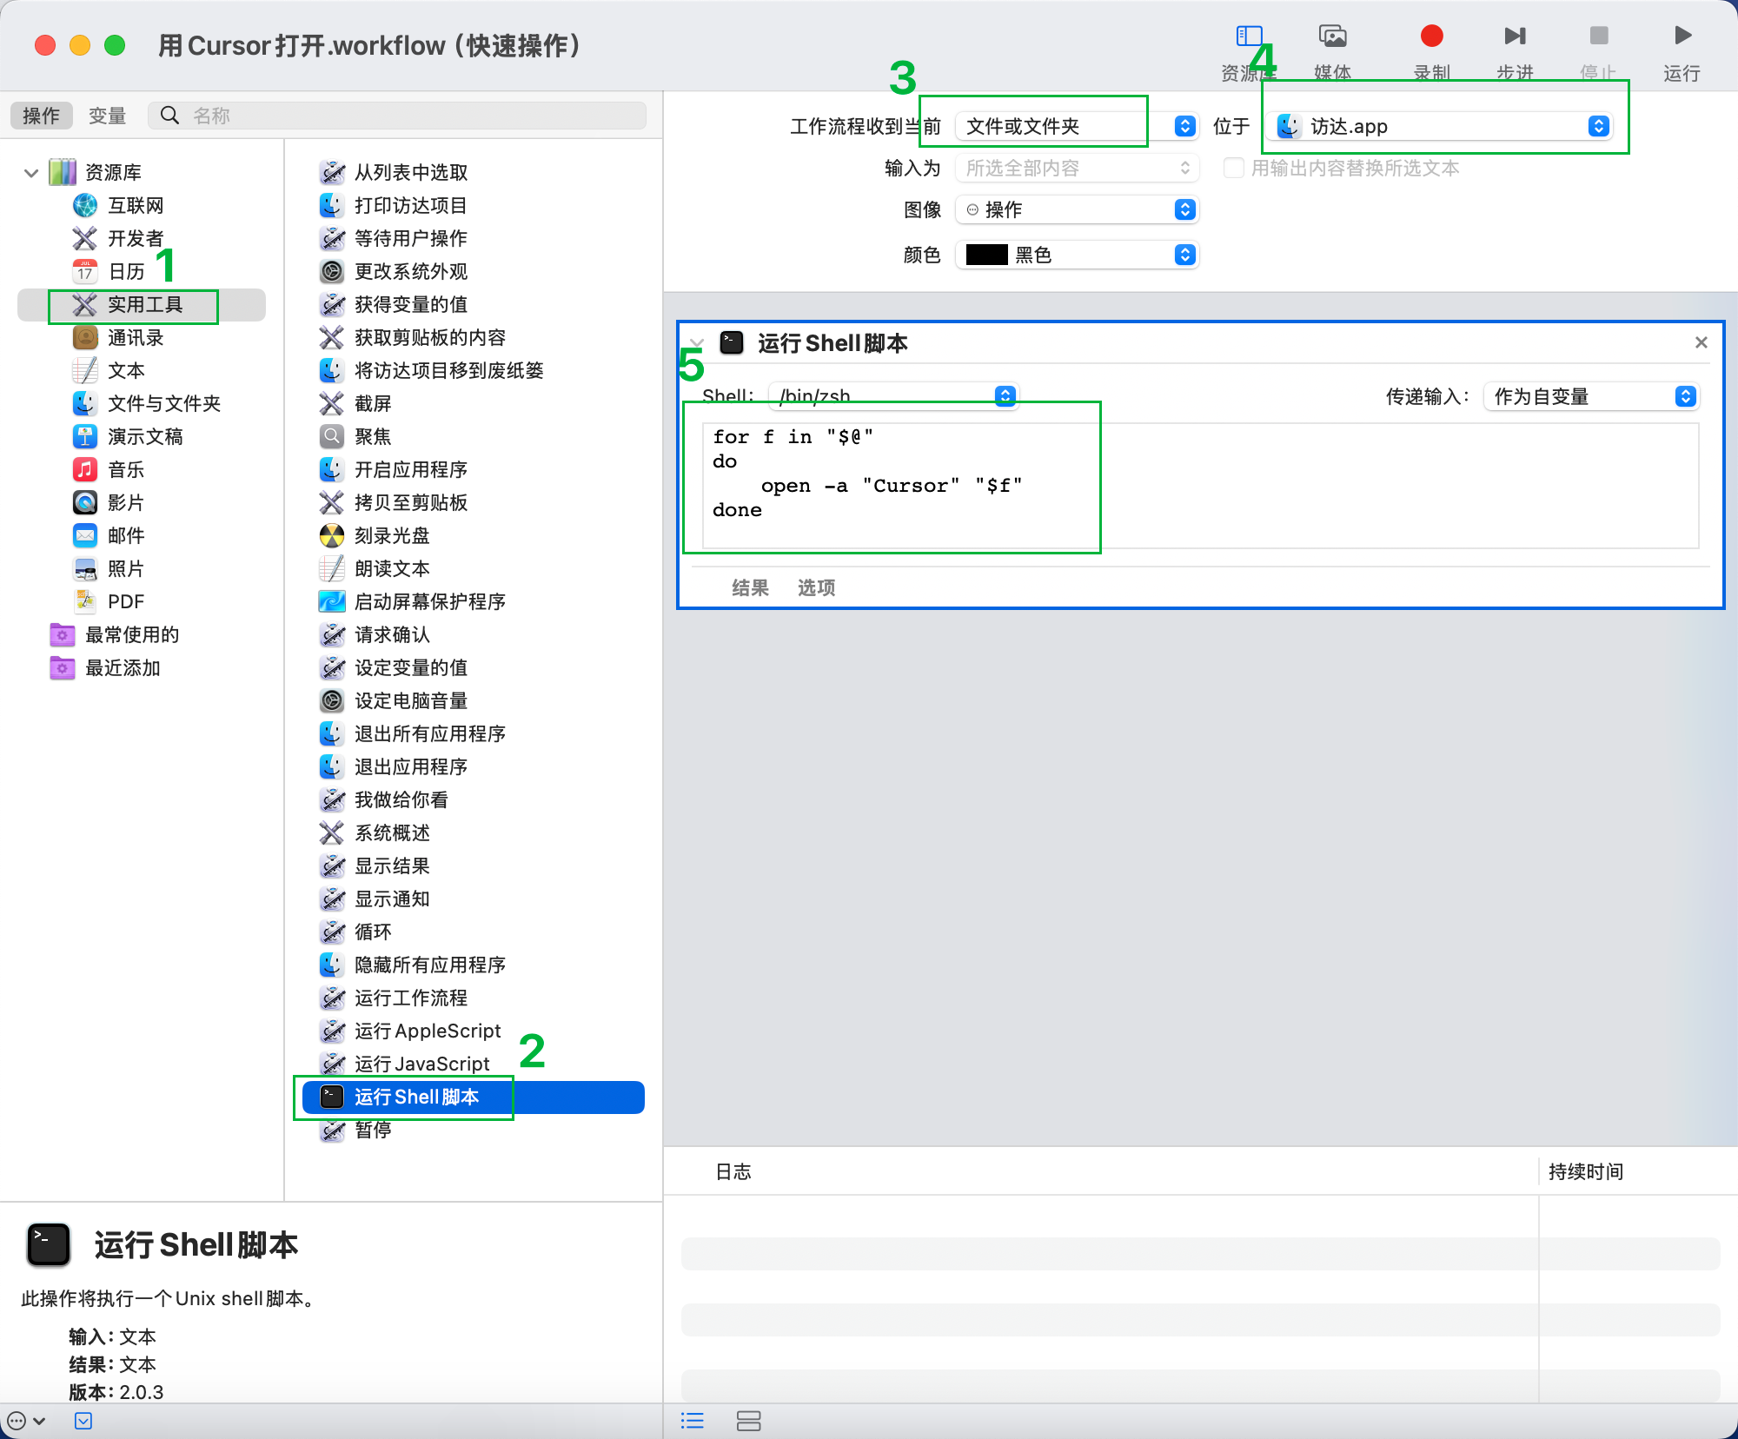Select 邮件 category
This screenshot has width=1738, height=1439.
pos(126,536)
